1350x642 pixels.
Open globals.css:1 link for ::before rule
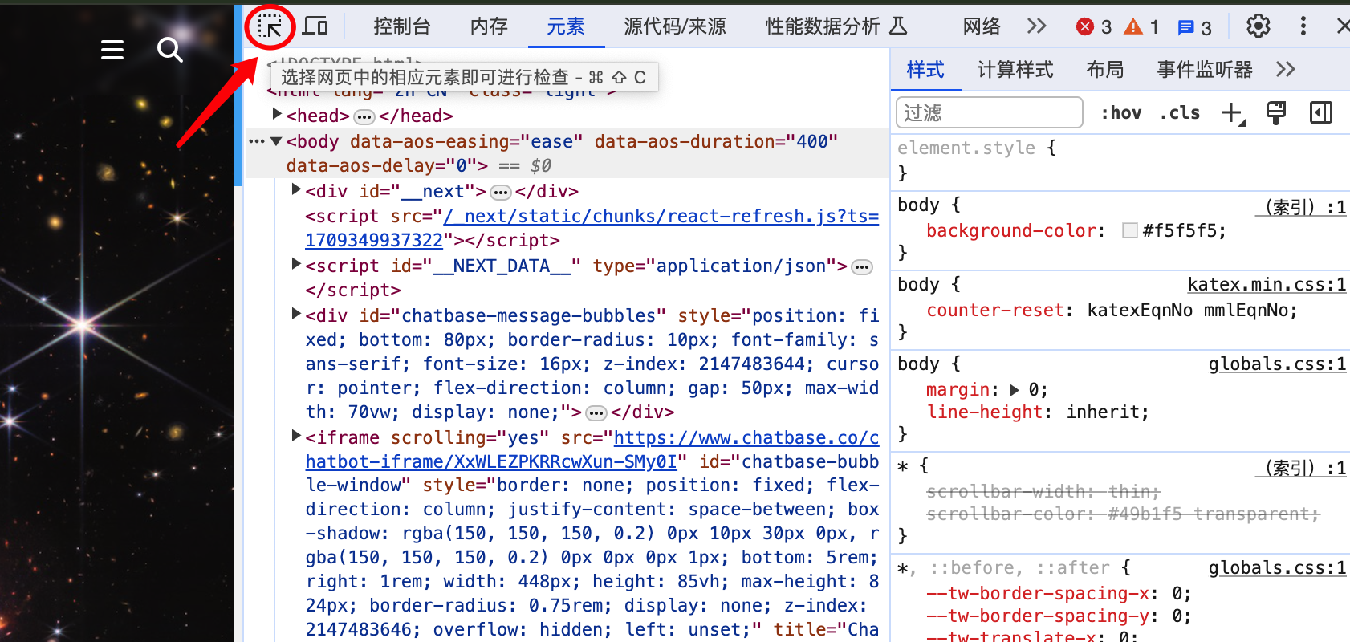(x=1278, y=567)
